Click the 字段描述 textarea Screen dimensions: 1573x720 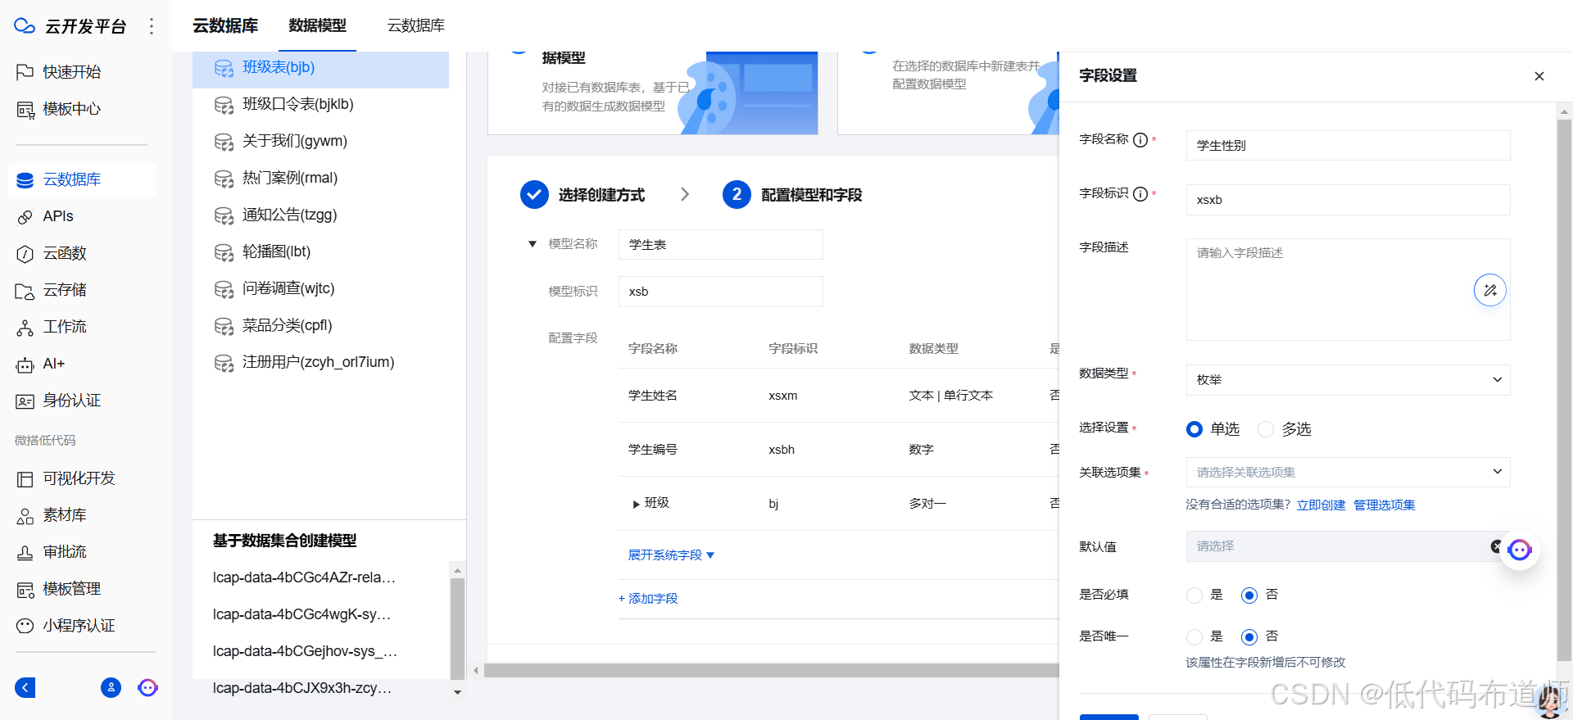(1348, 289)
